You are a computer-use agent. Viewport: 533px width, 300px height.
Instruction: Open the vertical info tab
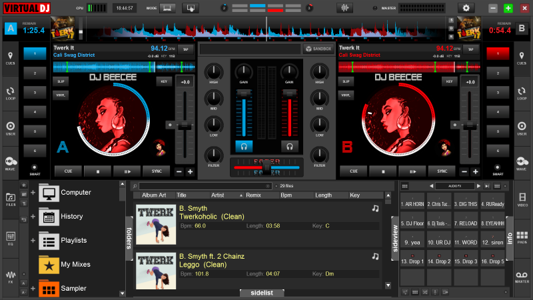click(510, 238)
